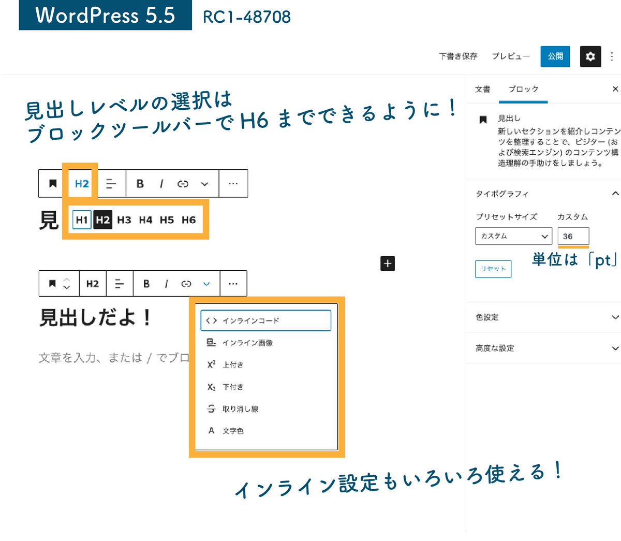This screenshot has width=621, height=541.
Task: Click the heading block bookmark icon in upper toolbar
Action: 52,183
